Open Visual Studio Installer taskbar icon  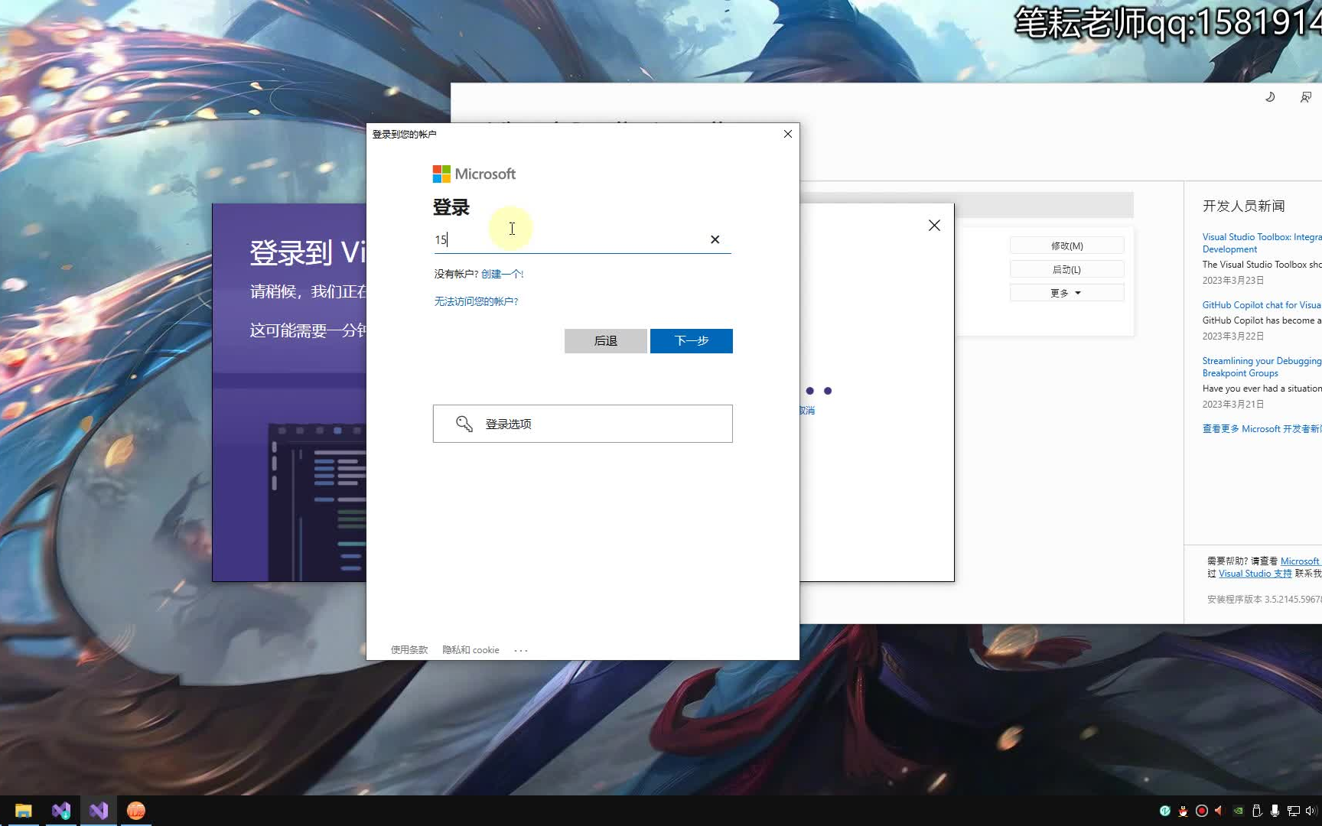(x=61, y=811)
